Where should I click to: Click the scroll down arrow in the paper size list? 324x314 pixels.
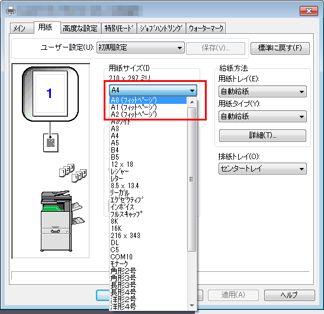(192, 306)
